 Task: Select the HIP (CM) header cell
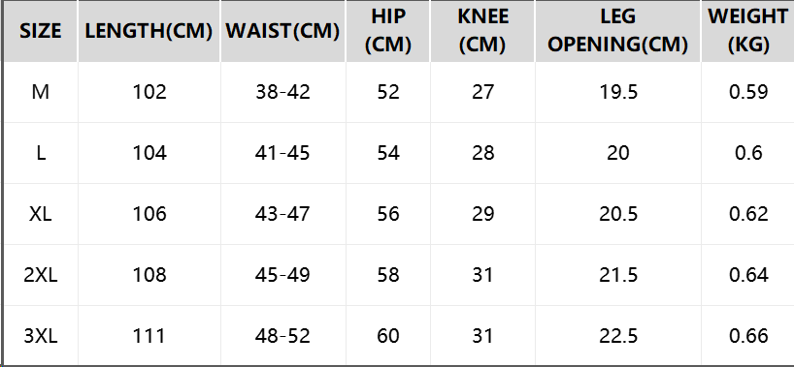pos(388,31)
